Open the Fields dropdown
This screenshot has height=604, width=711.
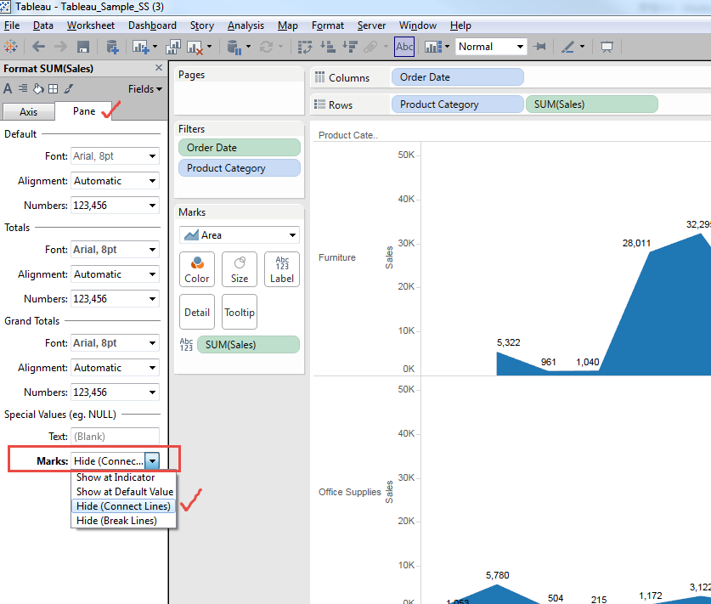point(144,89)
